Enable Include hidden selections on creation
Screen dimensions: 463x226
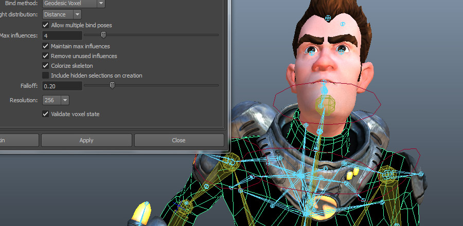tap(46, 76)
